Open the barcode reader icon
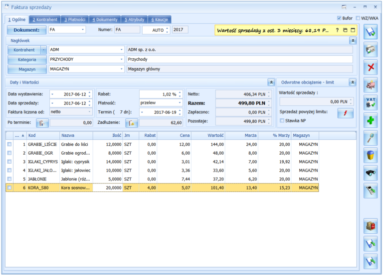The width and height of the screenshot is (383, 276). click(371, 190)
